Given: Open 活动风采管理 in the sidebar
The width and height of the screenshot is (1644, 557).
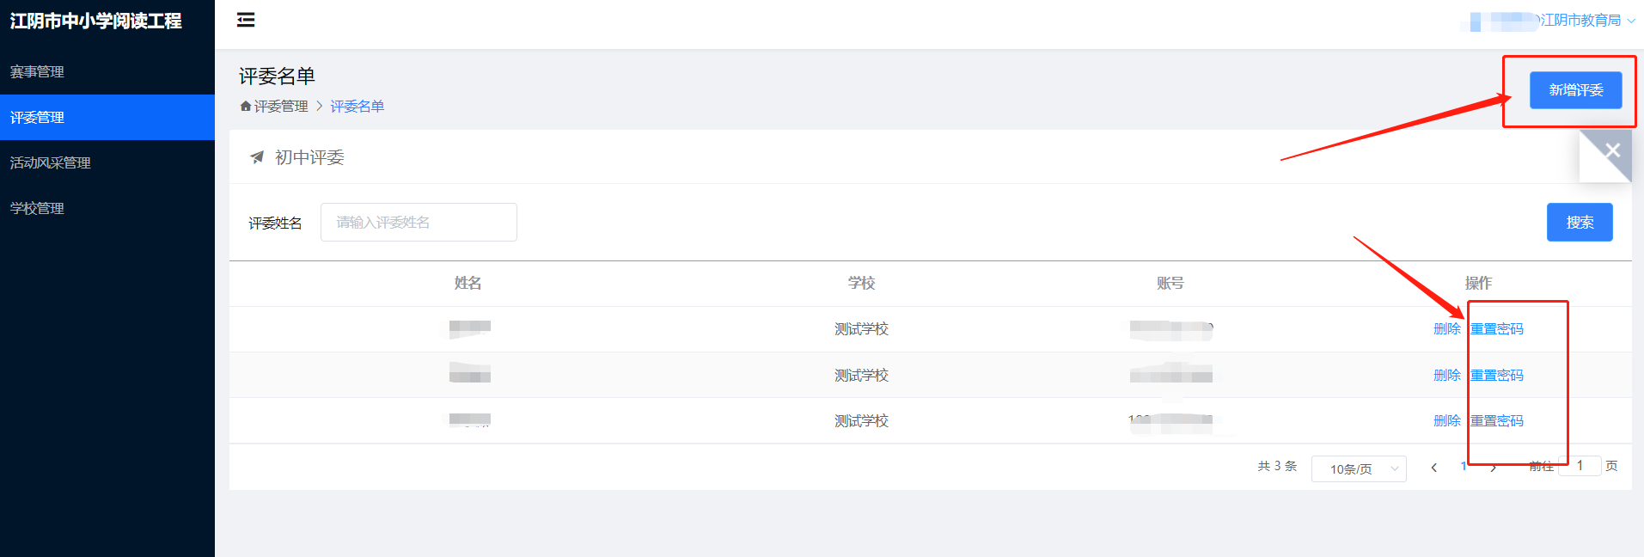Looking at the screenshot, I should coord(50,163).
